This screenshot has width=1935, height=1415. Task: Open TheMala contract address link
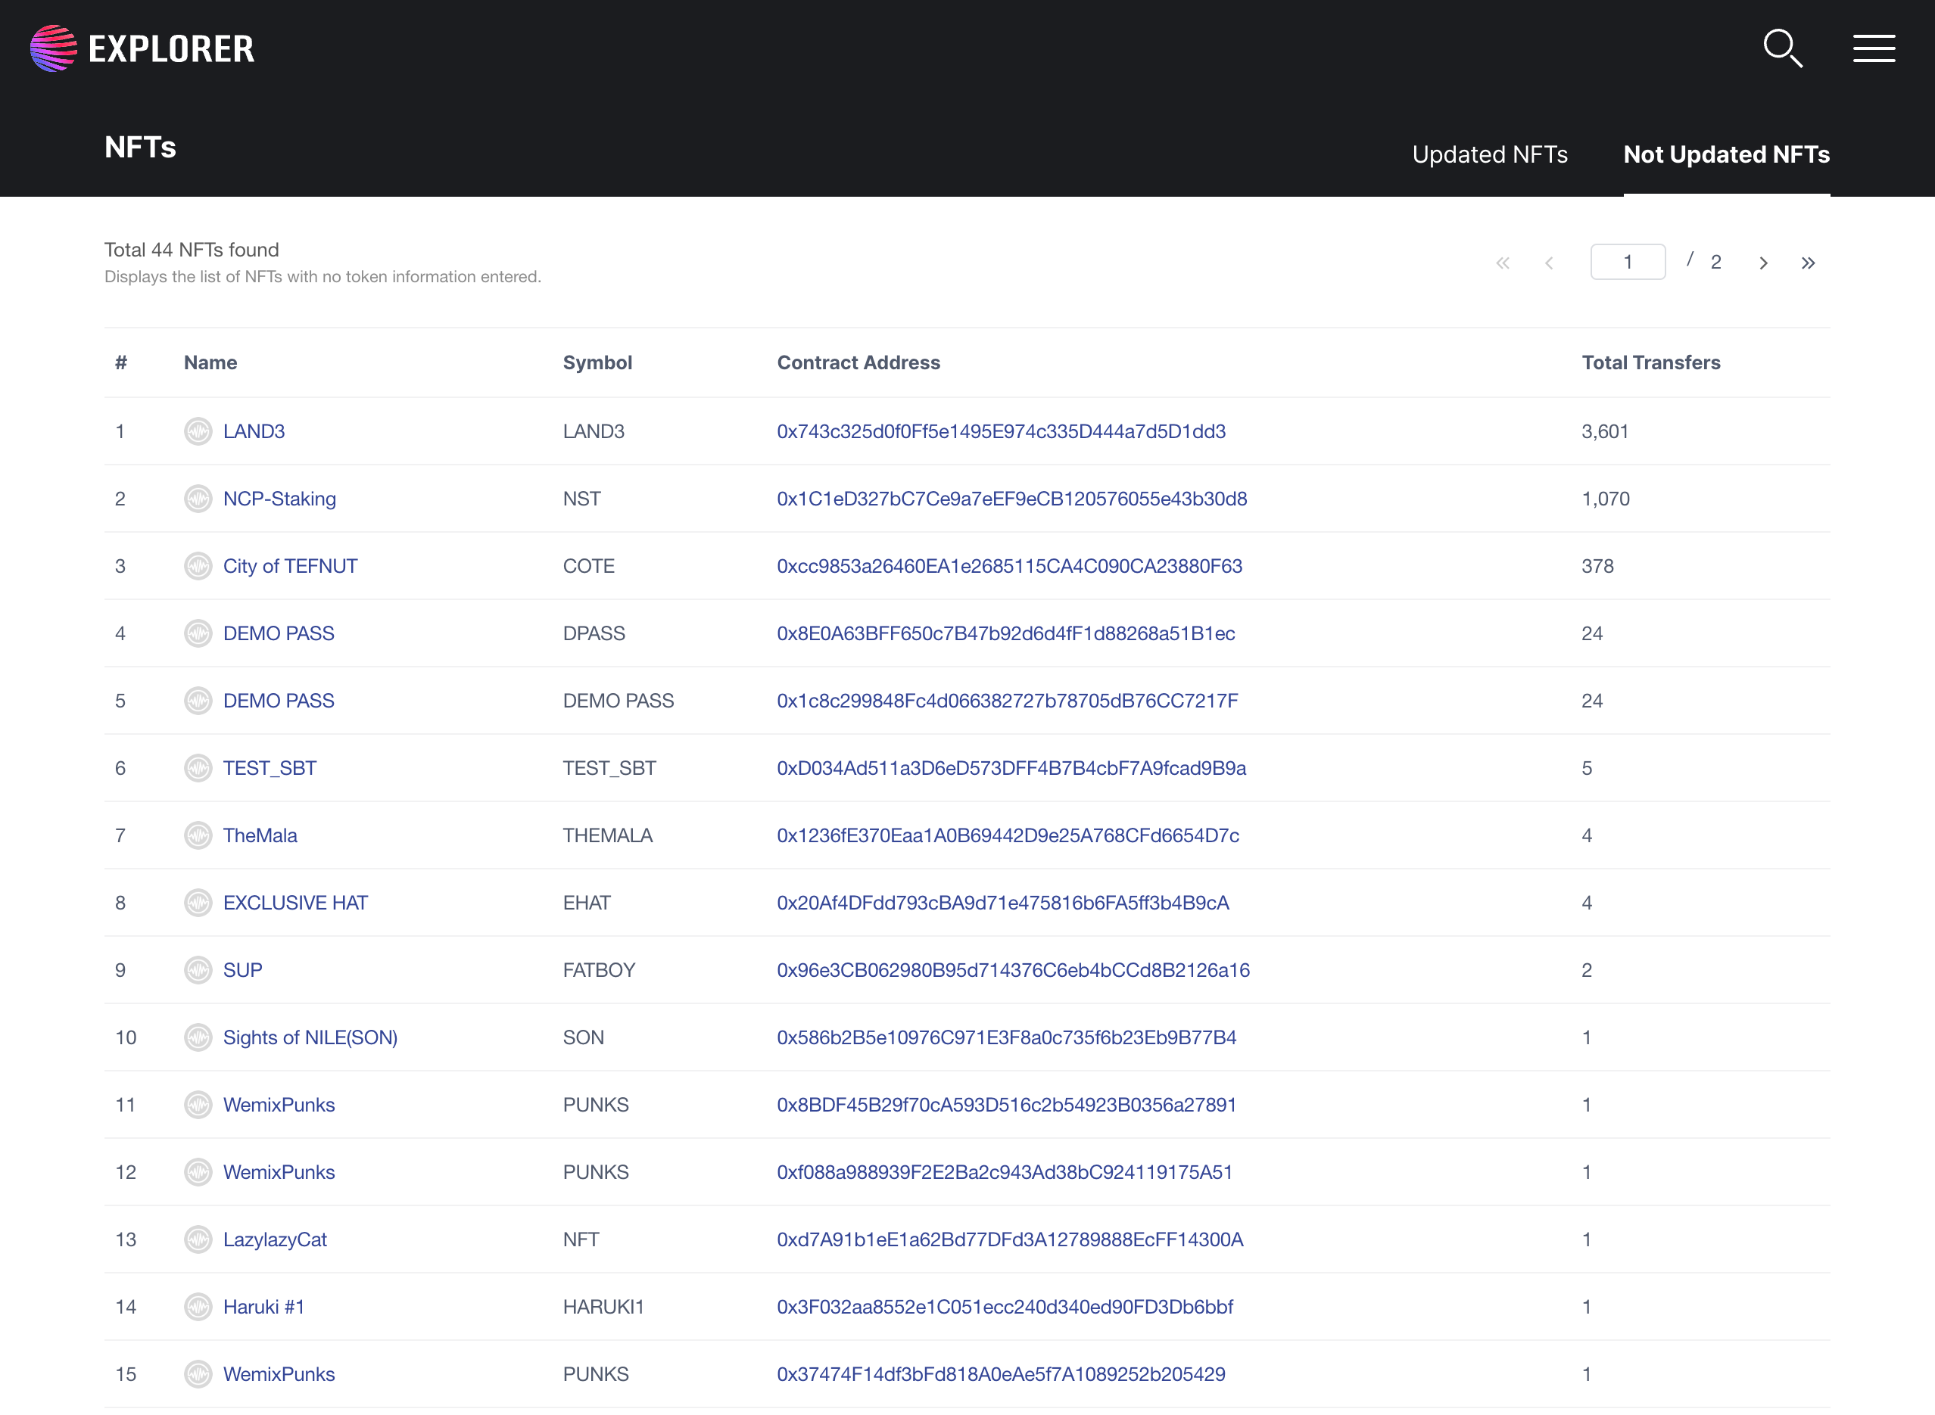tap(1007, 835)
